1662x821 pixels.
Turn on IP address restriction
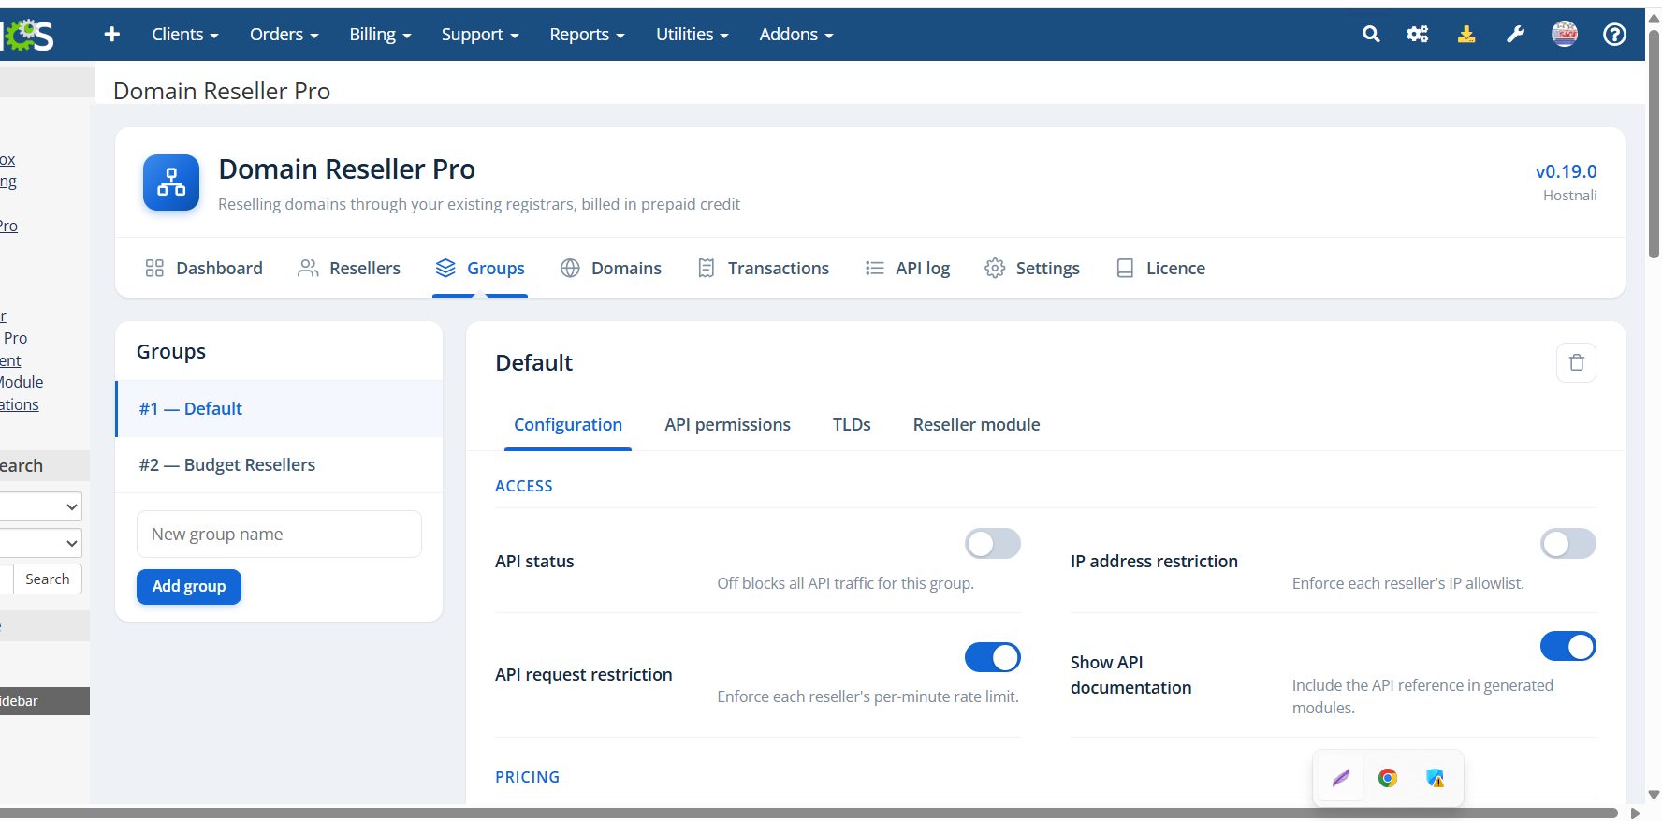click(x=1568, y=544)
